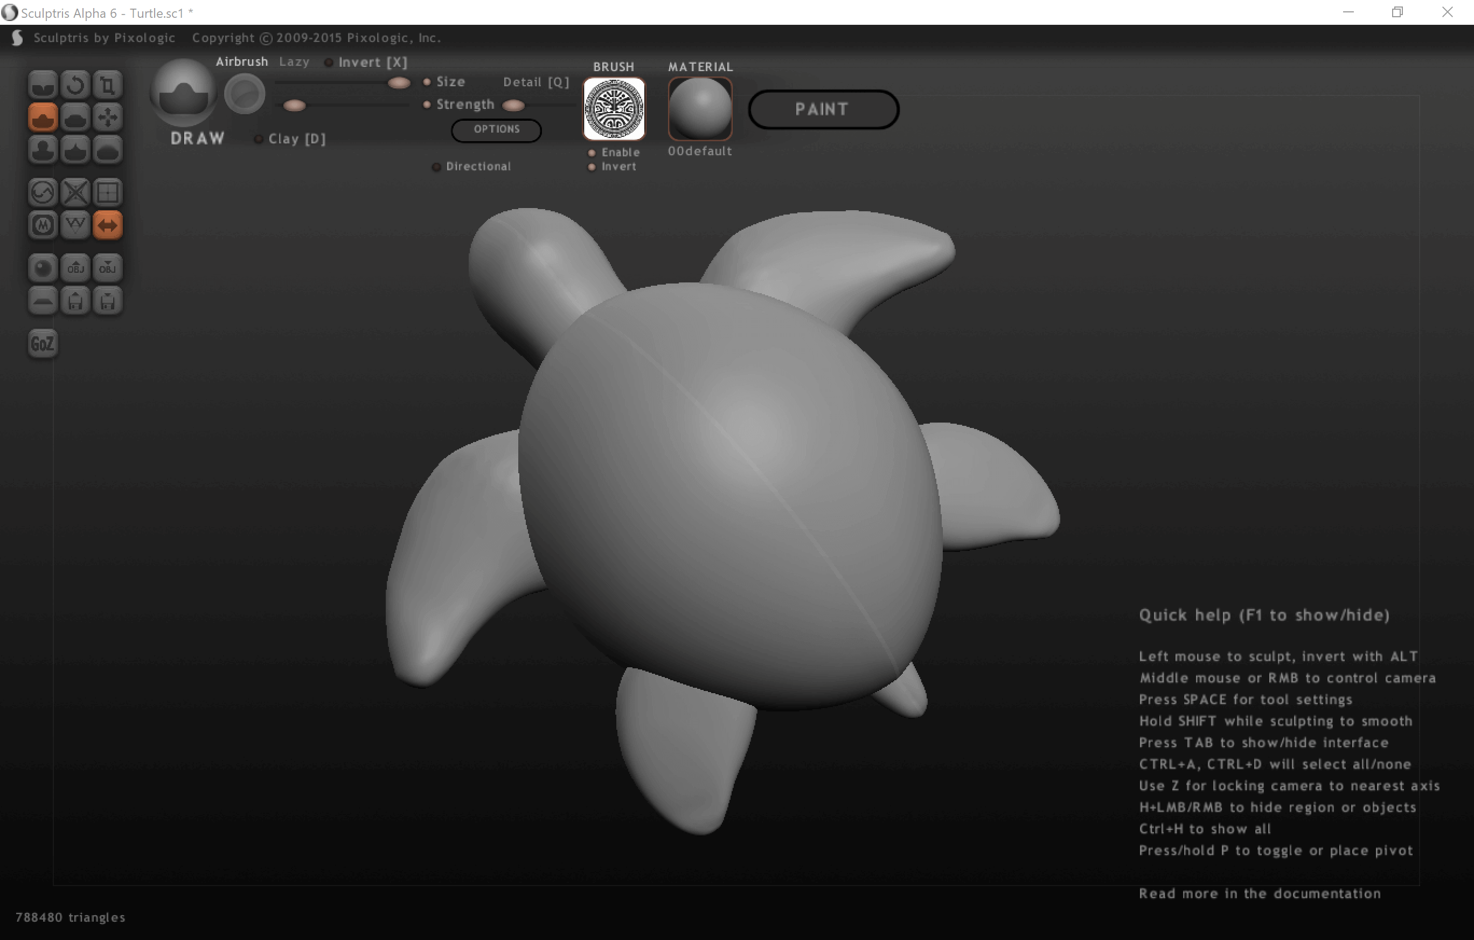Image resolution: width=1474 pixels, height=940 pixels.
Task: Toggle the Directional brush option
Action: click(436, 167)
